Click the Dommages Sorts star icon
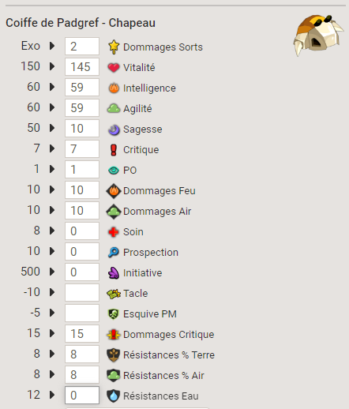The height and width of the screenshot is (409, 349). [114, 47]
